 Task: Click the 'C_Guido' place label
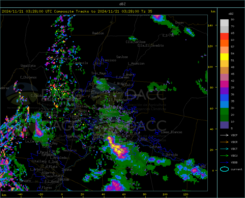pyautogui.click(x=36, y=96)
